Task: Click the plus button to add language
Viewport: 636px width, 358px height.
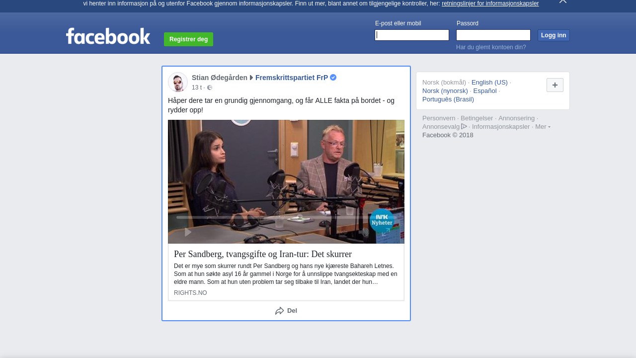Action: (555, 85)
